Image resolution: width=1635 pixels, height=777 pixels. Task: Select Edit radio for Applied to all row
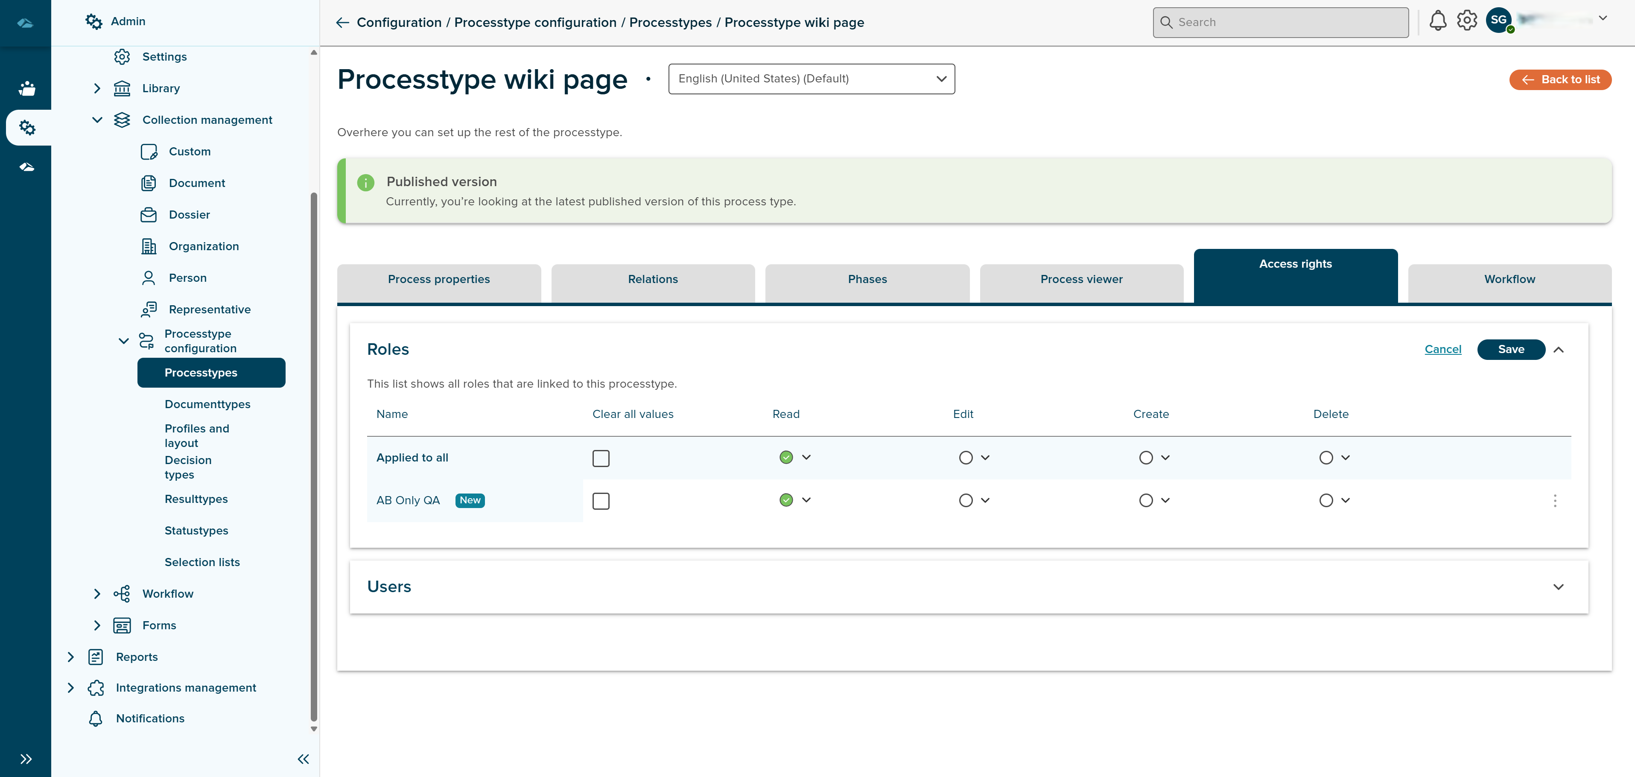pyautogui.click(x=965, y=458)
